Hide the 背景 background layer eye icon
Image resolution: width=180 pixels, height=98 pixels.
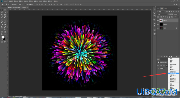(158, 28)
